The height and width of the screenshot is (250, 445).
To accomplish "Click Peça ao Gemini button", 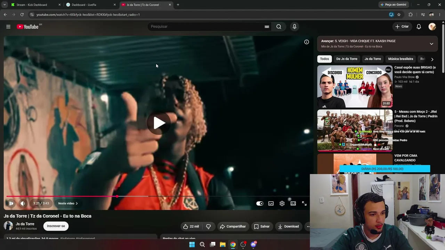I will pyautogui.click(x=393, y=5).
